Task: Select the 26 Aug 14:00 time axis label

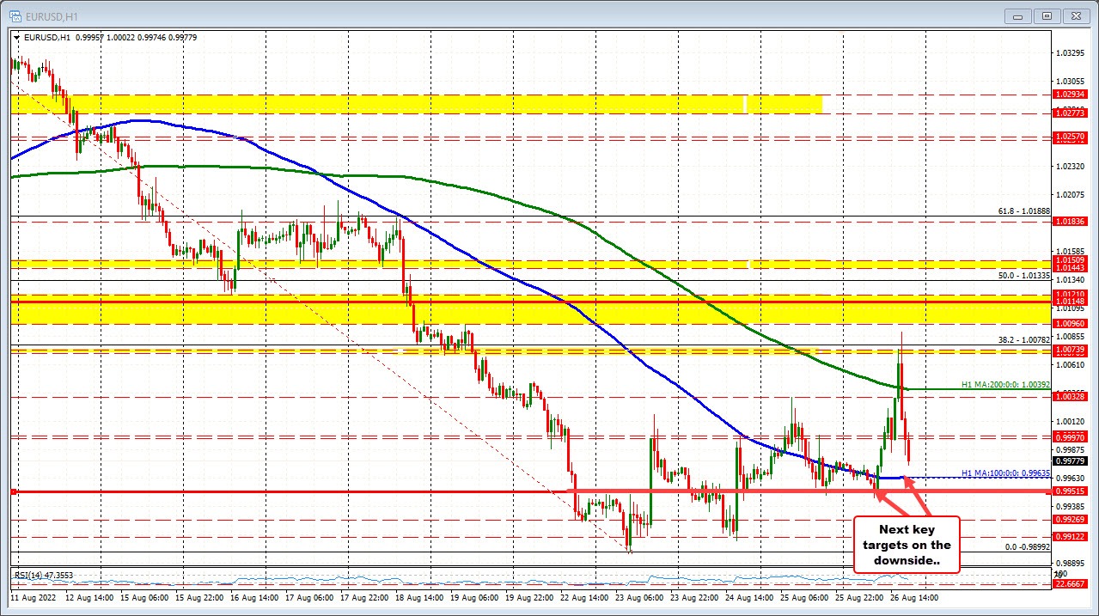Action: point(913,597)
